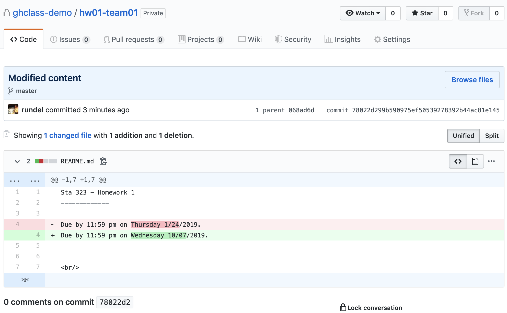Open parent commit 068ad6d
The height and width of the screenshot is (313, 507).
coord(301,110)
